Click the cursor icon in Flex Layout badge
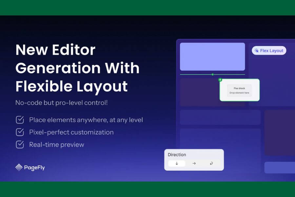 [x=256, y=51]
